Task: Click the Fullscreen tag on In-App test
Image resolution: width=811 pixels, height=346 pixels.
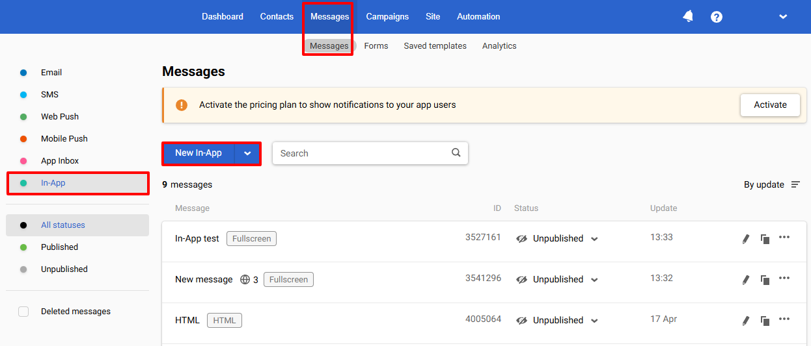Action: (251, 239)
